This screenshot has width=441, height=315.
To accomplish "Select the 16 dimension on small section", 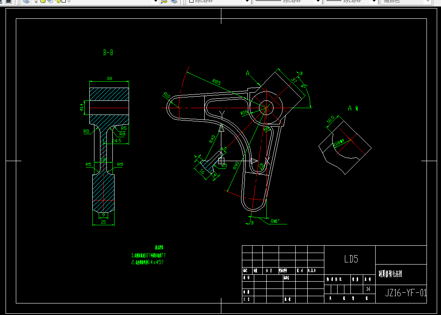I will click(202, 171).
